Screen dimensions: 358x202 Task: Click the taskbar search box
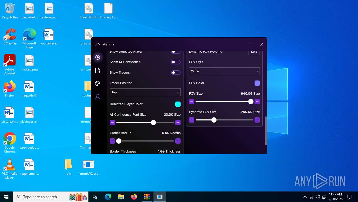(x=51, y=197)
